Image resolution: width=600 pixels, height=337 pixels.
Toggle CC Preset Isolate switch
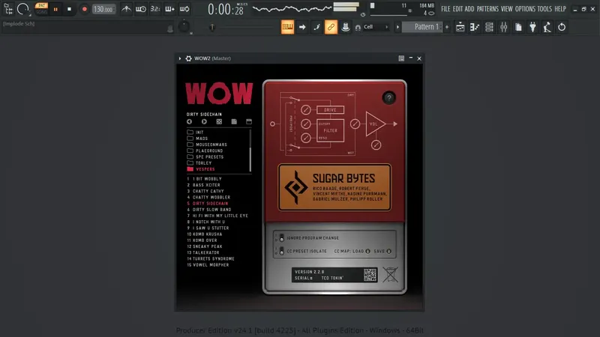pos(282,251)
